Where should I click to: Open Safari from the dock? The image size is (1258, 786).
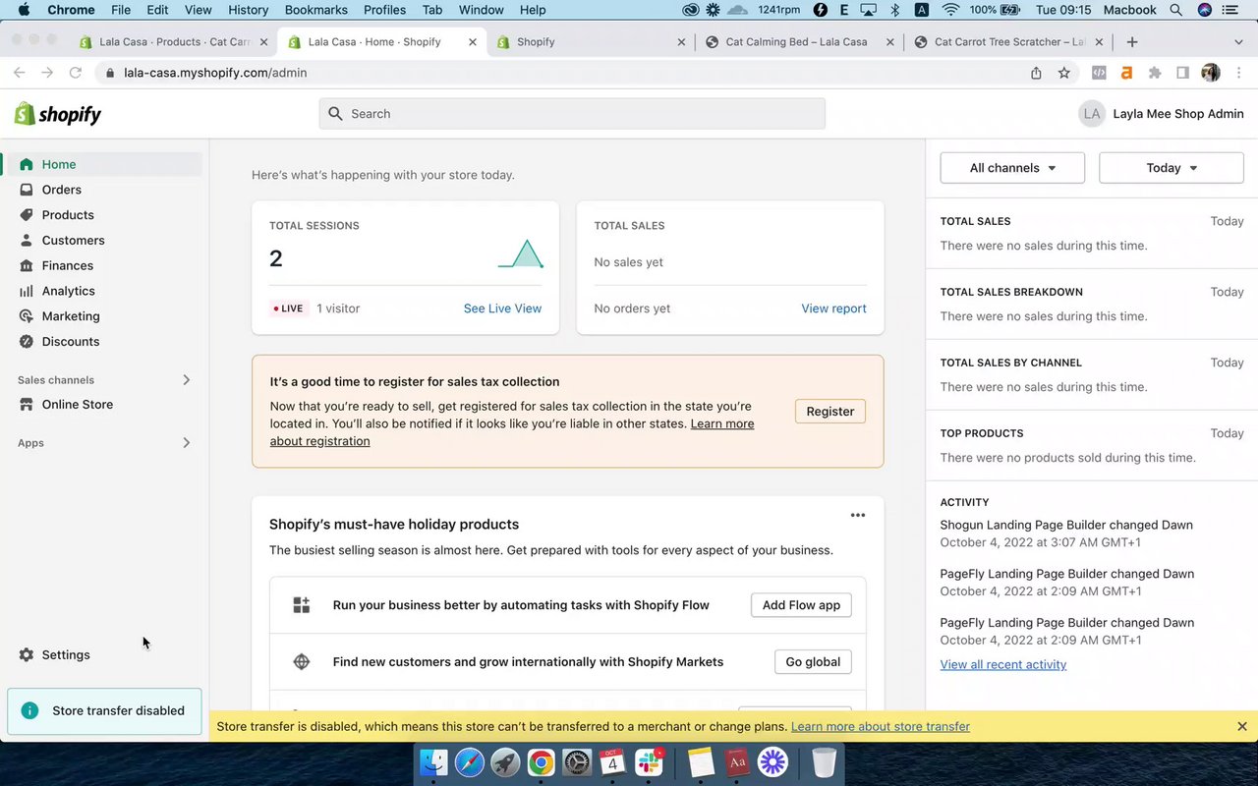[470, 762]
